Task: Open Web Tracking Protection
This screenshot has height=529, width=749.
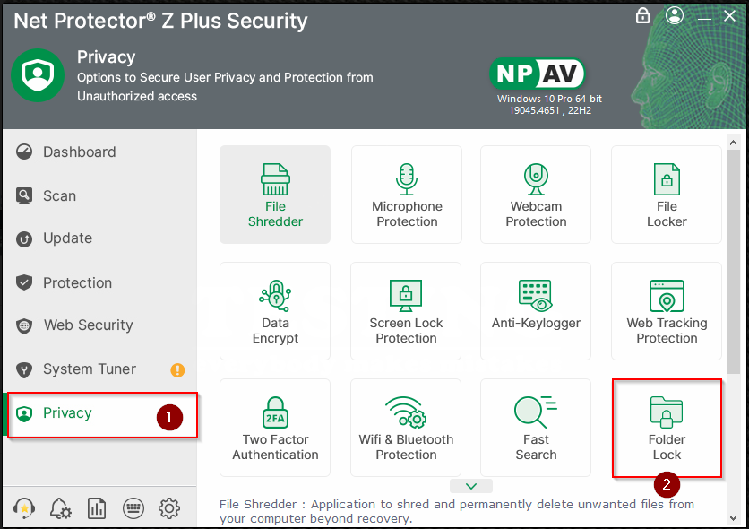Action: (x=667, y=311)
